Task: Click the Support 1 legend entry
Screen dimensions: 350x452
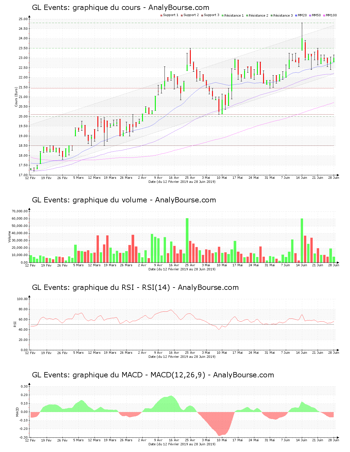Action: click(x=169, y=15)
